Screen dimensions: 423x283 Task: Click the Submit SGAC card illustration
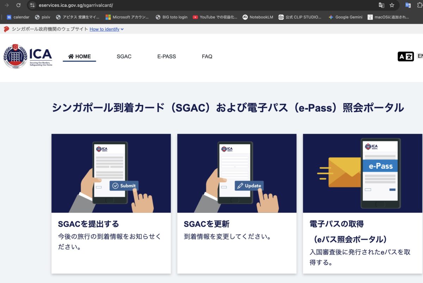click(x=111, y=173)
